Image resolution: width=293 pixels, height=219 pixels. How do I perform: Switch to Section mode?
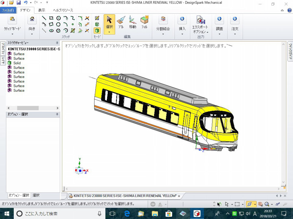97,24
